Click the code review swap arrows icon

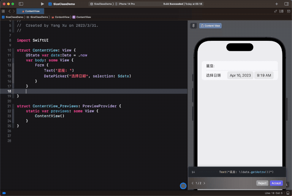[276, 11]
